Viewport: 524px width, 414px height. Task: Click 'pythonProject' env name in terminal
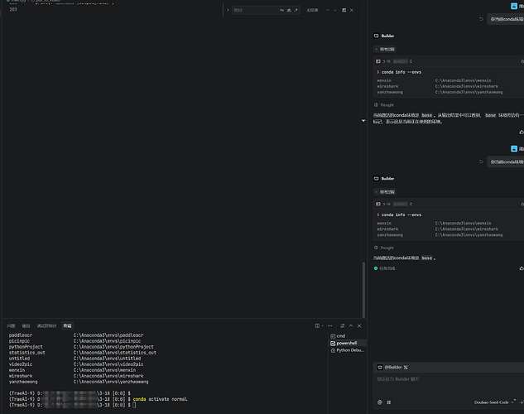click(x=26, y=347)
